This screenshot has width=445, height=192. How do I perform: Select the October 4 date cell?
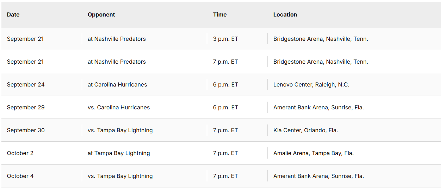[20, 176]
